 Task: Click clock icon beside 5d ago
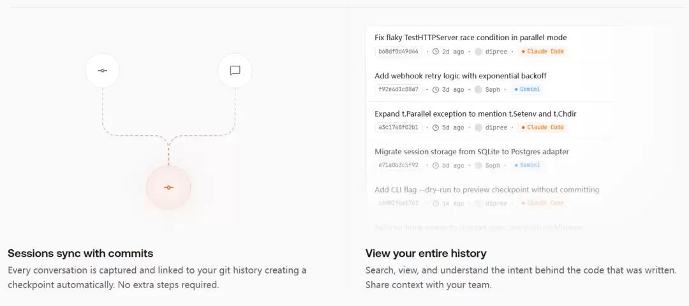coord(436,127)
